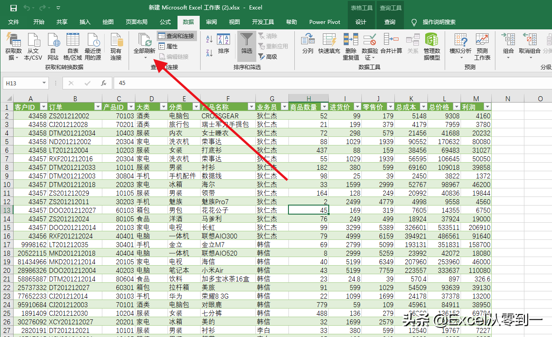Open the 业务员 column filter dropdown

tap(284, 107)
